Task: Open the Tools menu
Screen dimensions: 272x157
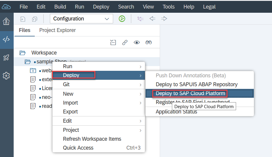Action: pos(169,7)
